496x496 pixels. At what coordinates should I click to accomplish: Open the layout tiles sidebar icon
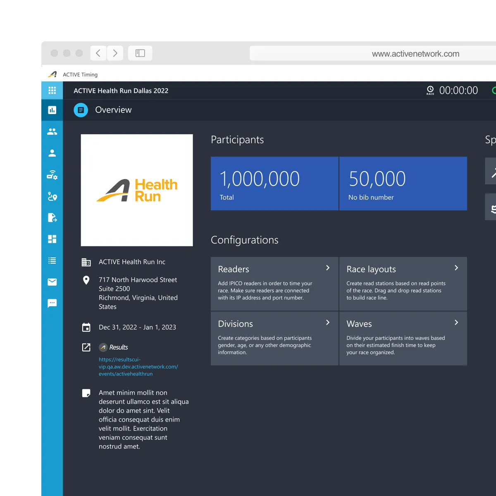coord(52,239)
